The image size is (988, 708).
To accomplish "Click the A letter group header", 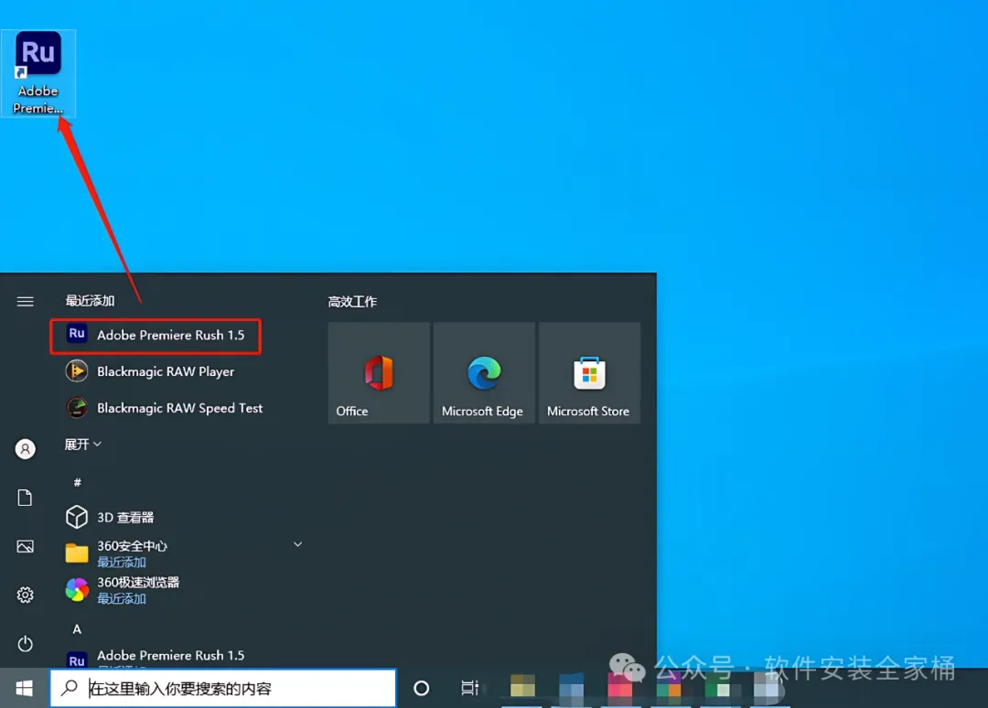I will [77, 629].
